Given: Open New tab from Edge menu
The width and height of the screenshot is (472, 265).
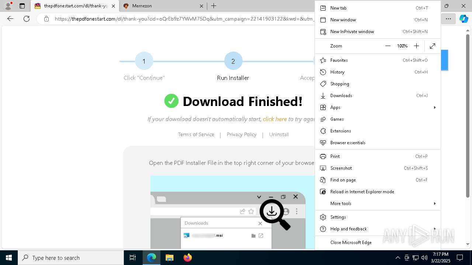Looking at the screenshot, I should click(x=378, y=8).
